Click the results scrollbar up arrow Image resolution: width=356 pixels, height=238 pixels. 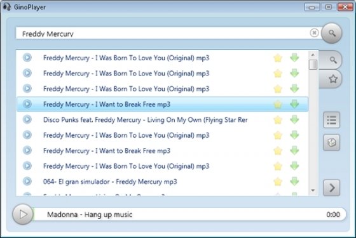tap(313, 55)
